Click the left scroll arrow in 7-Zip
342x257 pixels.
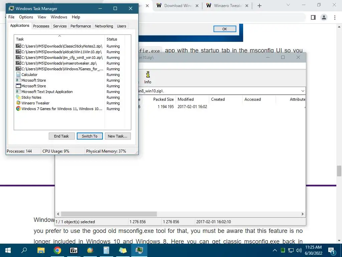click(x=58, y=214)
